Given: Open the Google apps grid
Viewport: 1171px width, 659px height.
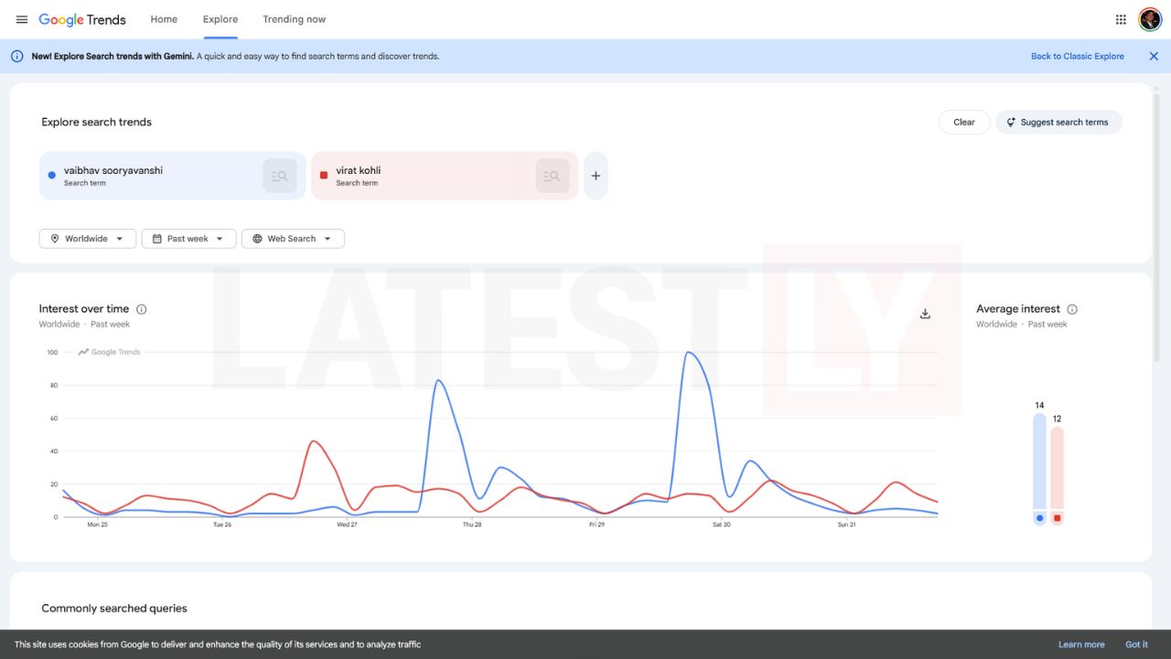Looking at the screenshot, I should [1121, 19].
